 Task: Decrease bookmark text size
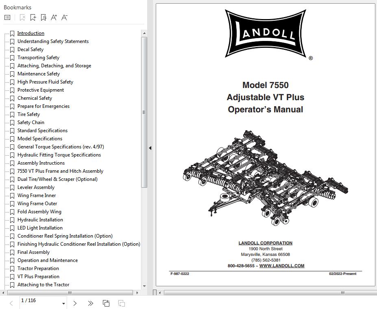click(x=64, y=17)
